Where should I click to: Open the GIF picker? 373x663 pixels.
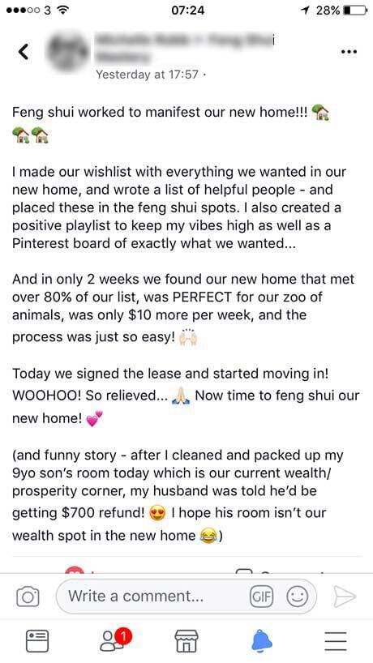pos(261,597)
